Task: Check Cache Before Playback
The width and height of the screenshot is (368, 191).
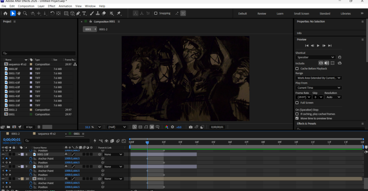Action: pos(297,69)
